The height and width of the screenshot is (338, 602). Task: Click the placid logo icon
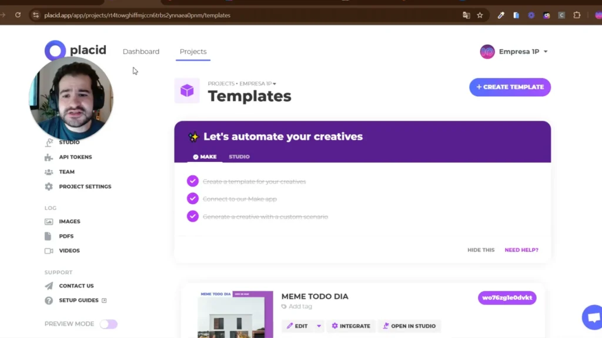tap(55, 50)
